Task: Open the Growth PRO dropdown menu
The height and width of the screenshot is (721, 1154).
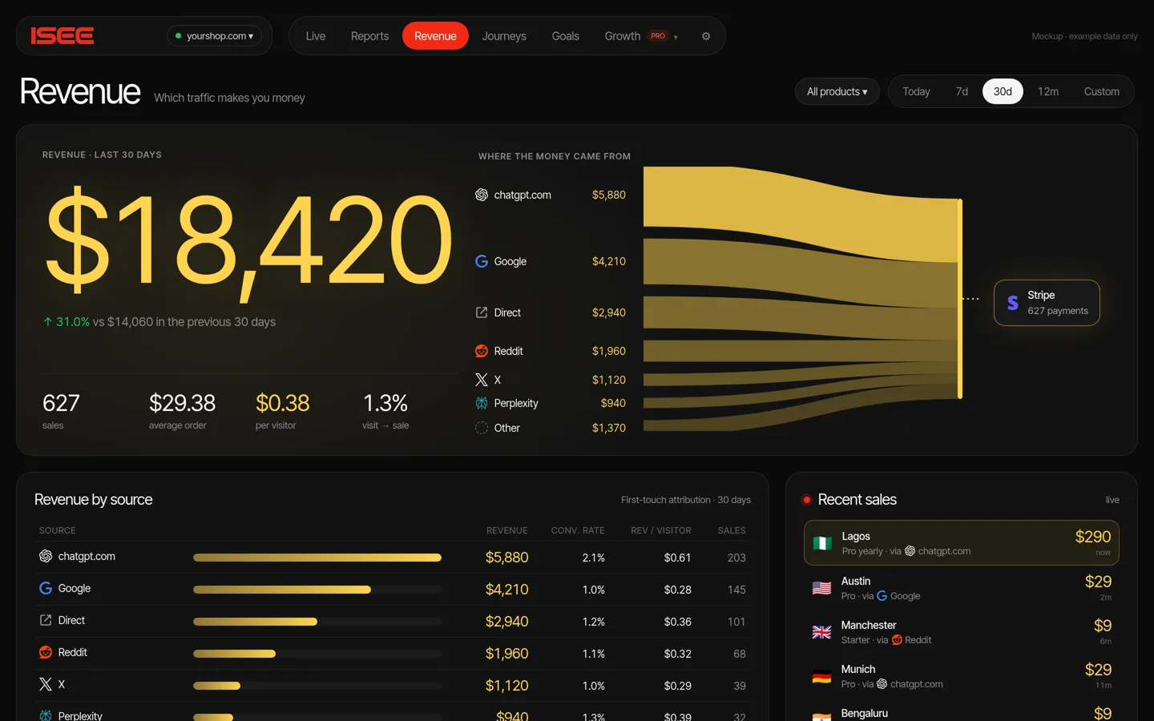Action: pyautogui.click(x=641, y=36)
